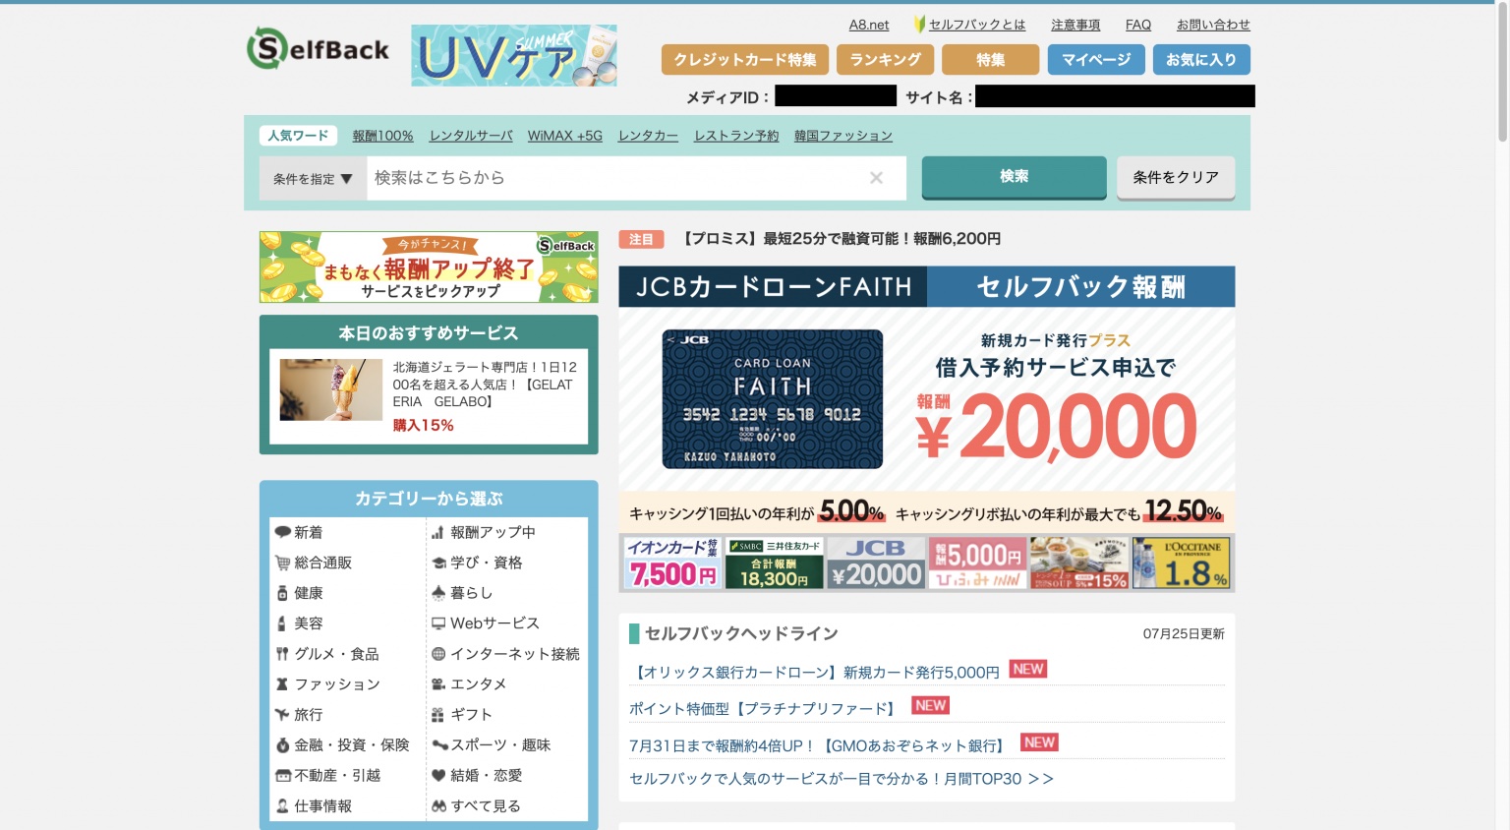The image size is (1510, 830).
Task: Go to マイページ
Action: point(1096,60)
